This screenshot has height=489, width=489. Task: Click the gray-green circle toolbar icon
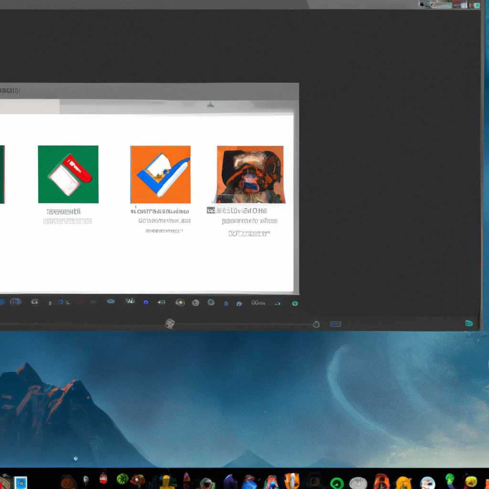click(211, 302)
